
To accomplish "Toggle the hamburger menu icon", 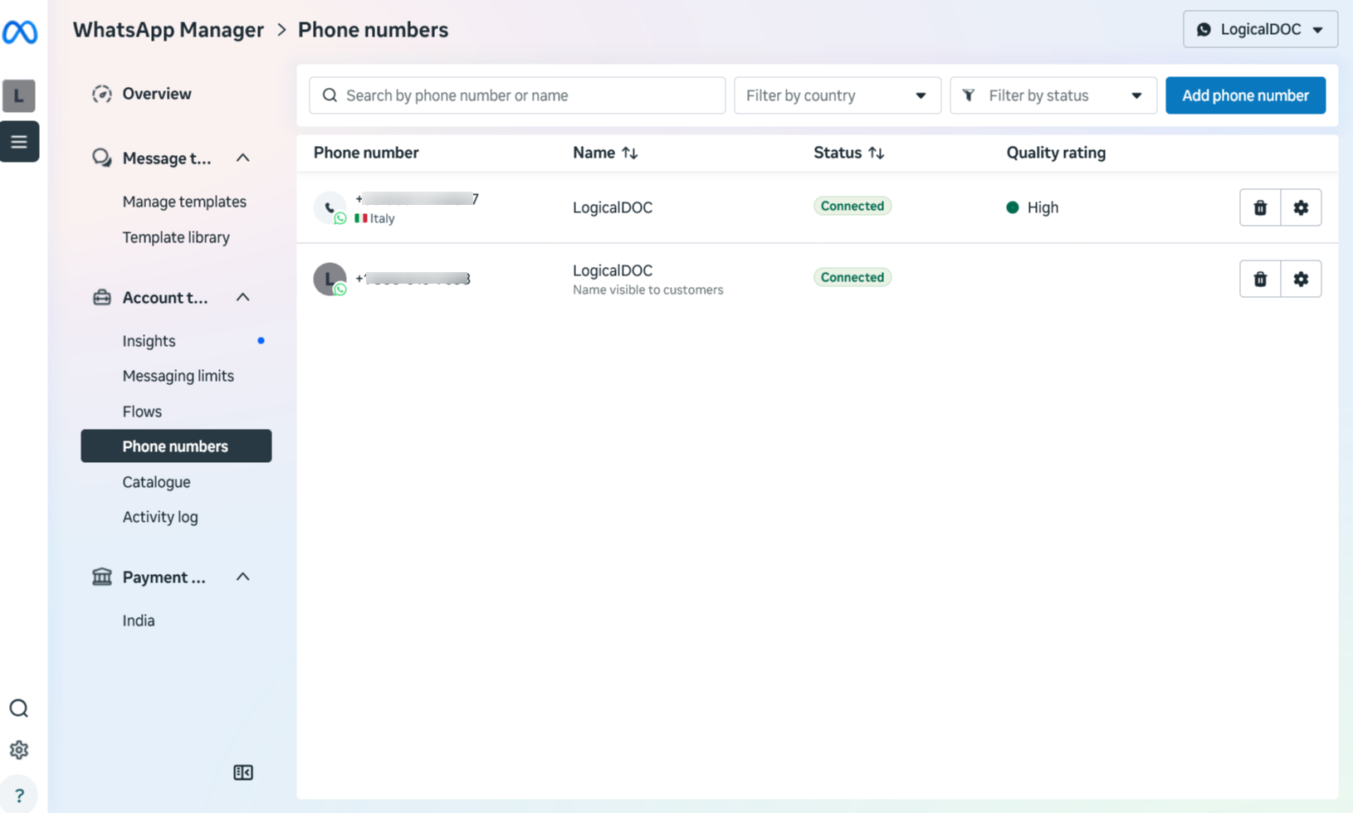I will (19, 141).
